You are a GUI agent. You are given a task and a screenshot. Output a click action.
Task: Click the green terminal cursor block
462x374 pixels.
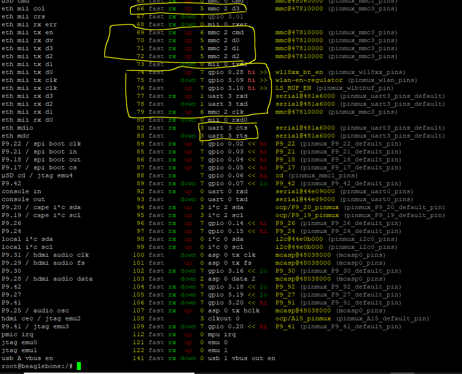click(79, 366)
